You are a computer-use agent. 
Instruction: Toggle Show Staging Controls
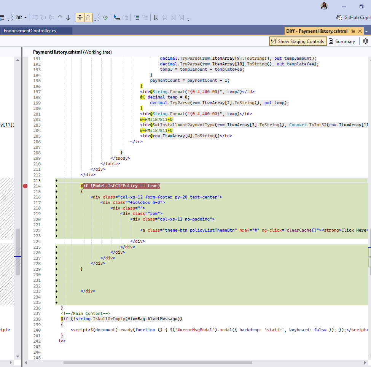coord(298,41)
